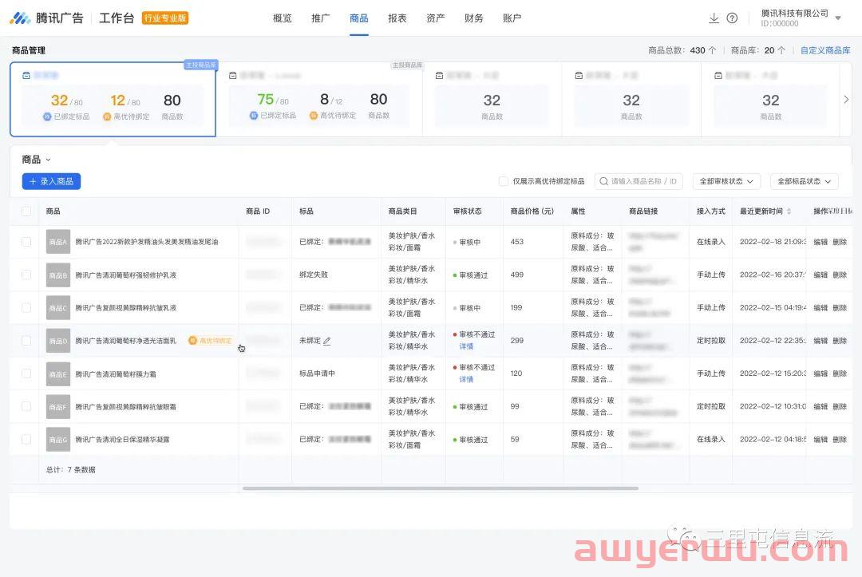Click the sort icon on 最近更新时间 column
The height and width of the screenshot is (577, 862).
click(x=789, y=211)
